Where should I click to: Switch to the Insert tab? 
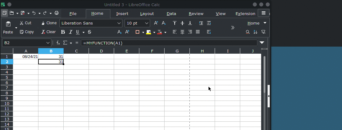[122, 14]
